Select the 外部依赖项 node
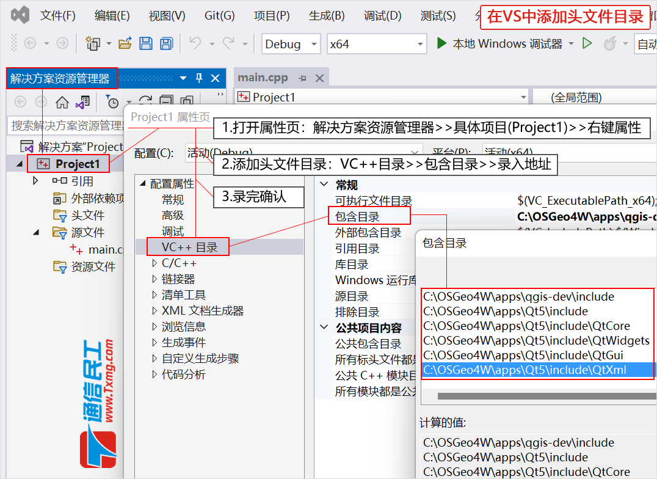Screen dimensions: 657x479 coord(90,198)
